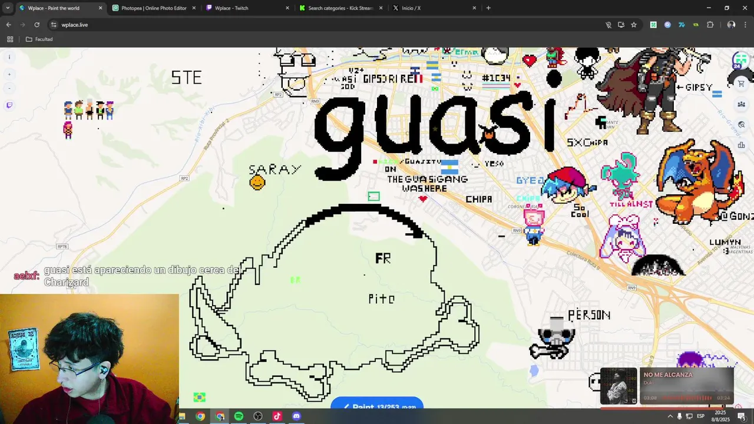Open the 7TV extension icon
754x424 pixels.
point(682,25)
